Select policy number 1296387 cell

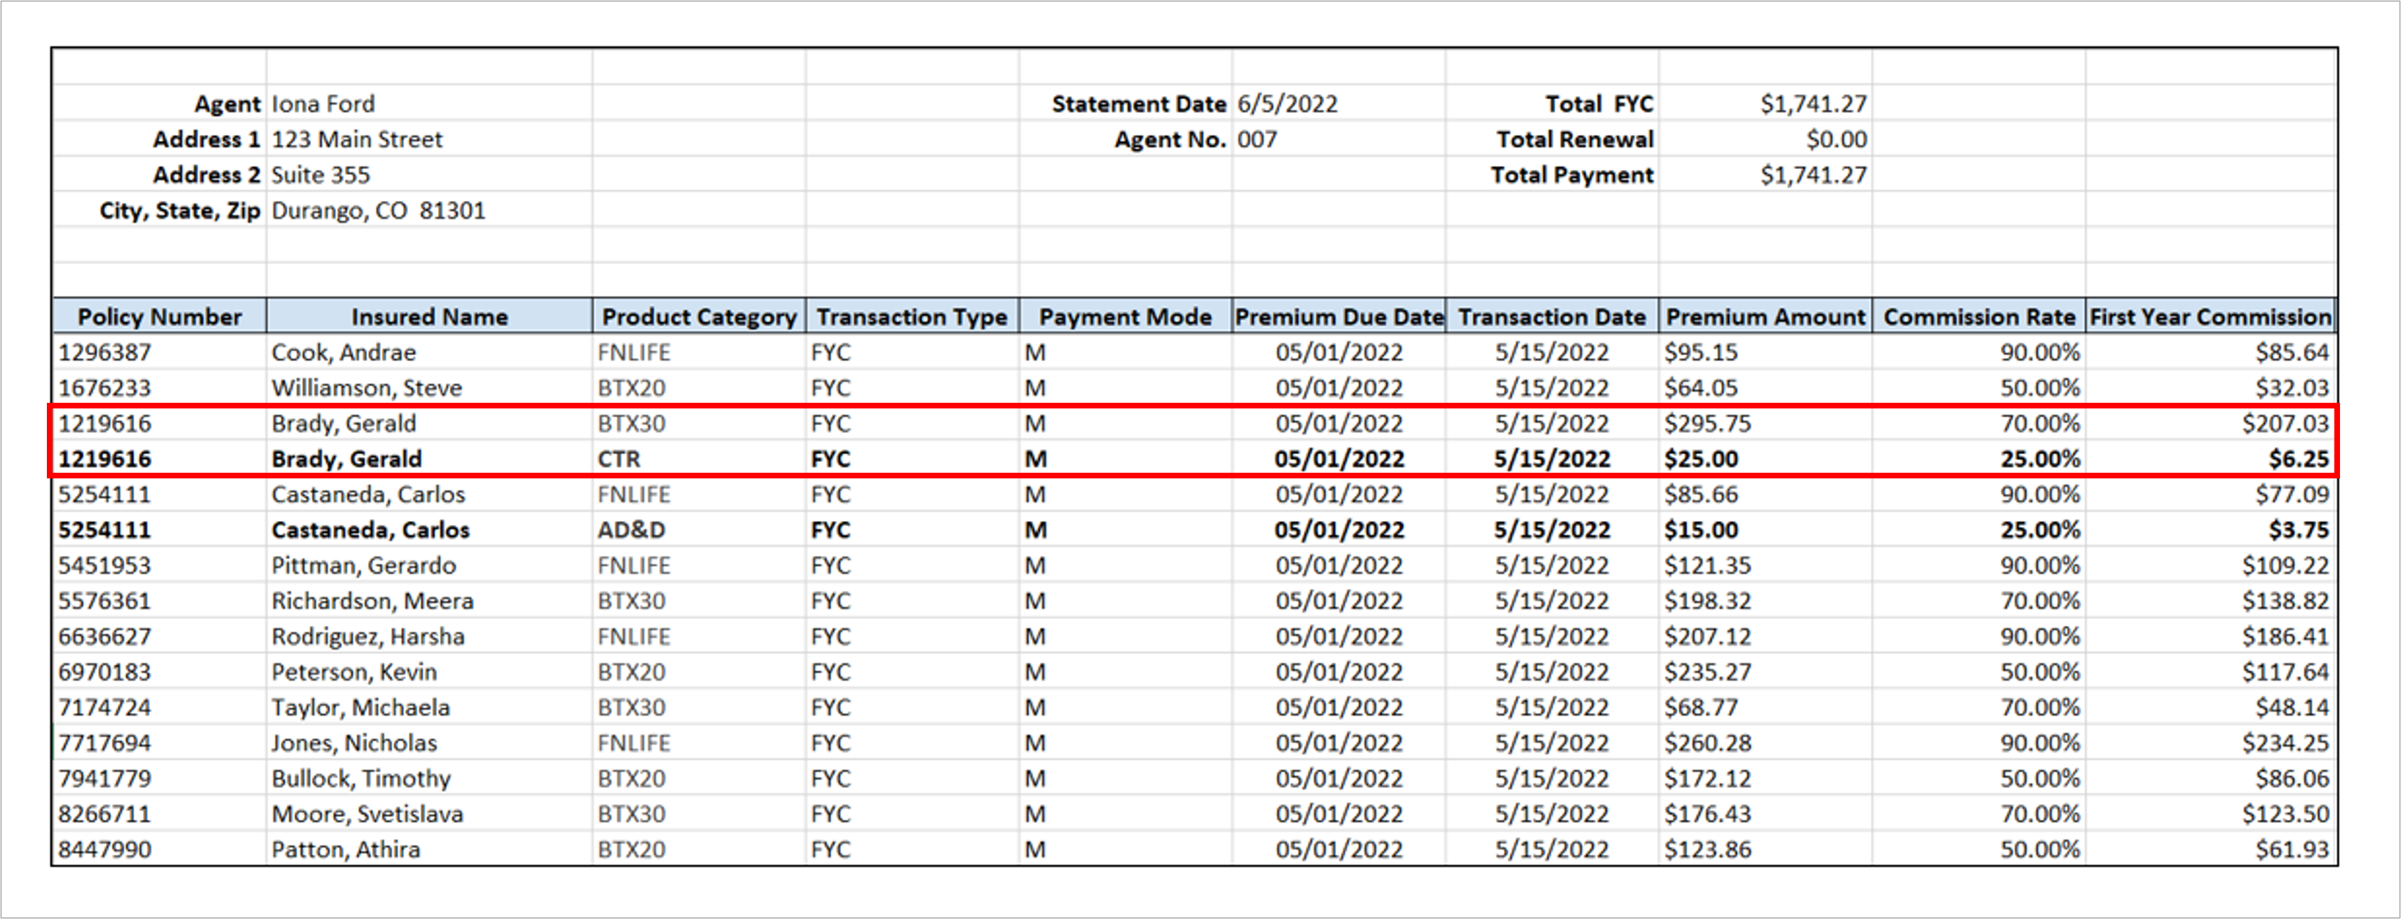[x=104, y=352]
